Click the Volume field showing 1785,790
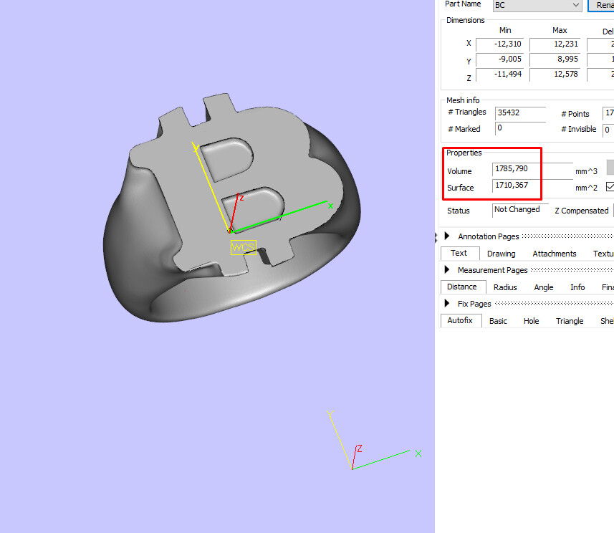 516,168
